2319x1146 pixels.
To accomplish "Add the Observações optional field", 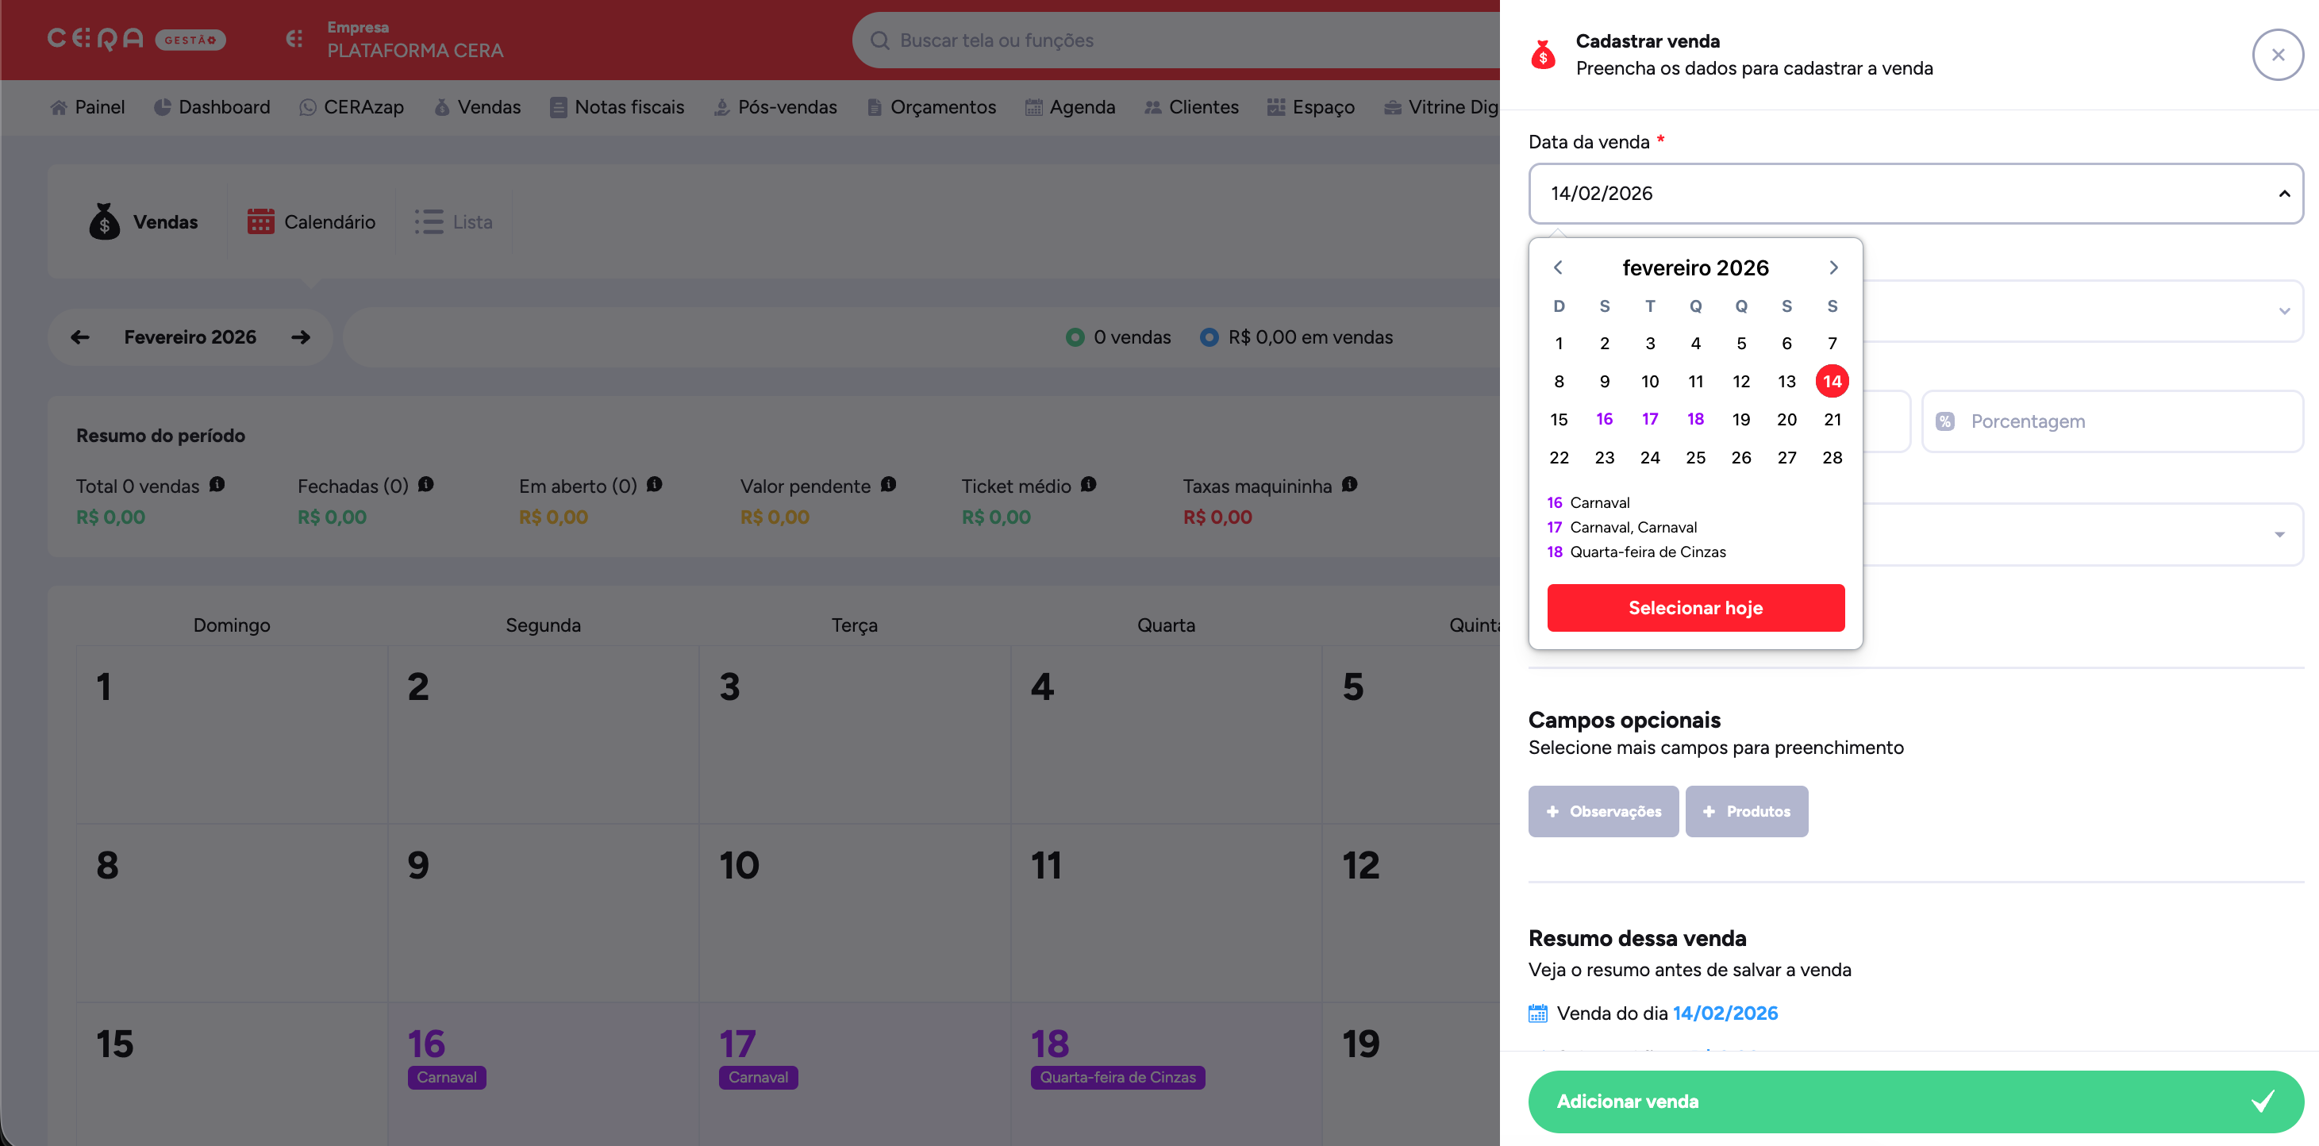I will coord(1602,811).
